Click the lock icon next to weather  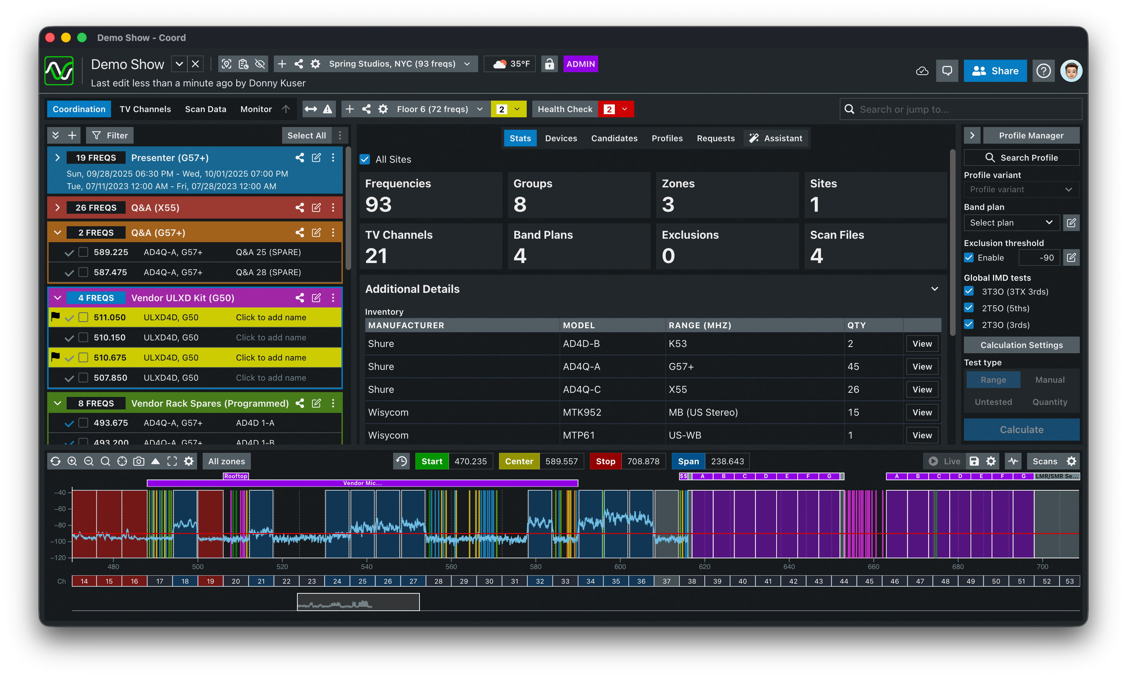click(x=549, y=64)
